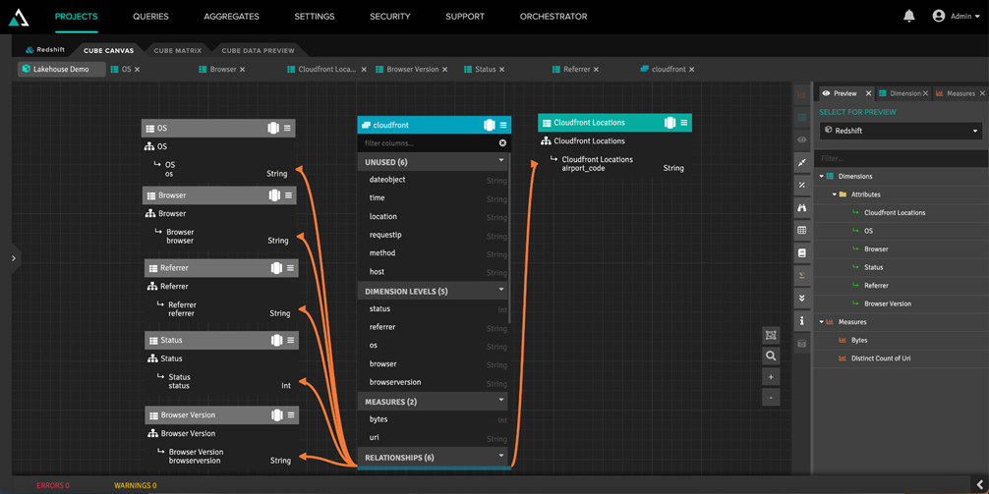Click the binoculars find tool
This screenshot has width=989, height=494.
(801, 207)
